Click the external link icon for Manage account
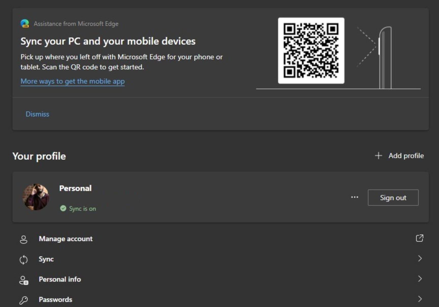The image size is (439, 307). (419, 238)
